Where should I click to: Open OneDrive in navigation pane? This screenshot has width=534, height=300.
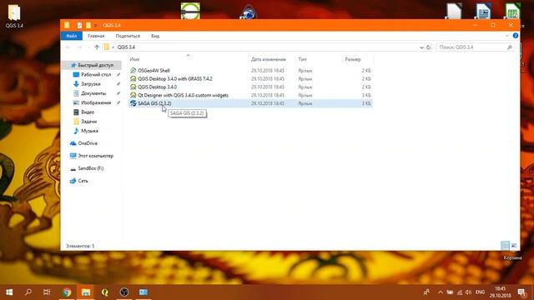pos(88,143)
